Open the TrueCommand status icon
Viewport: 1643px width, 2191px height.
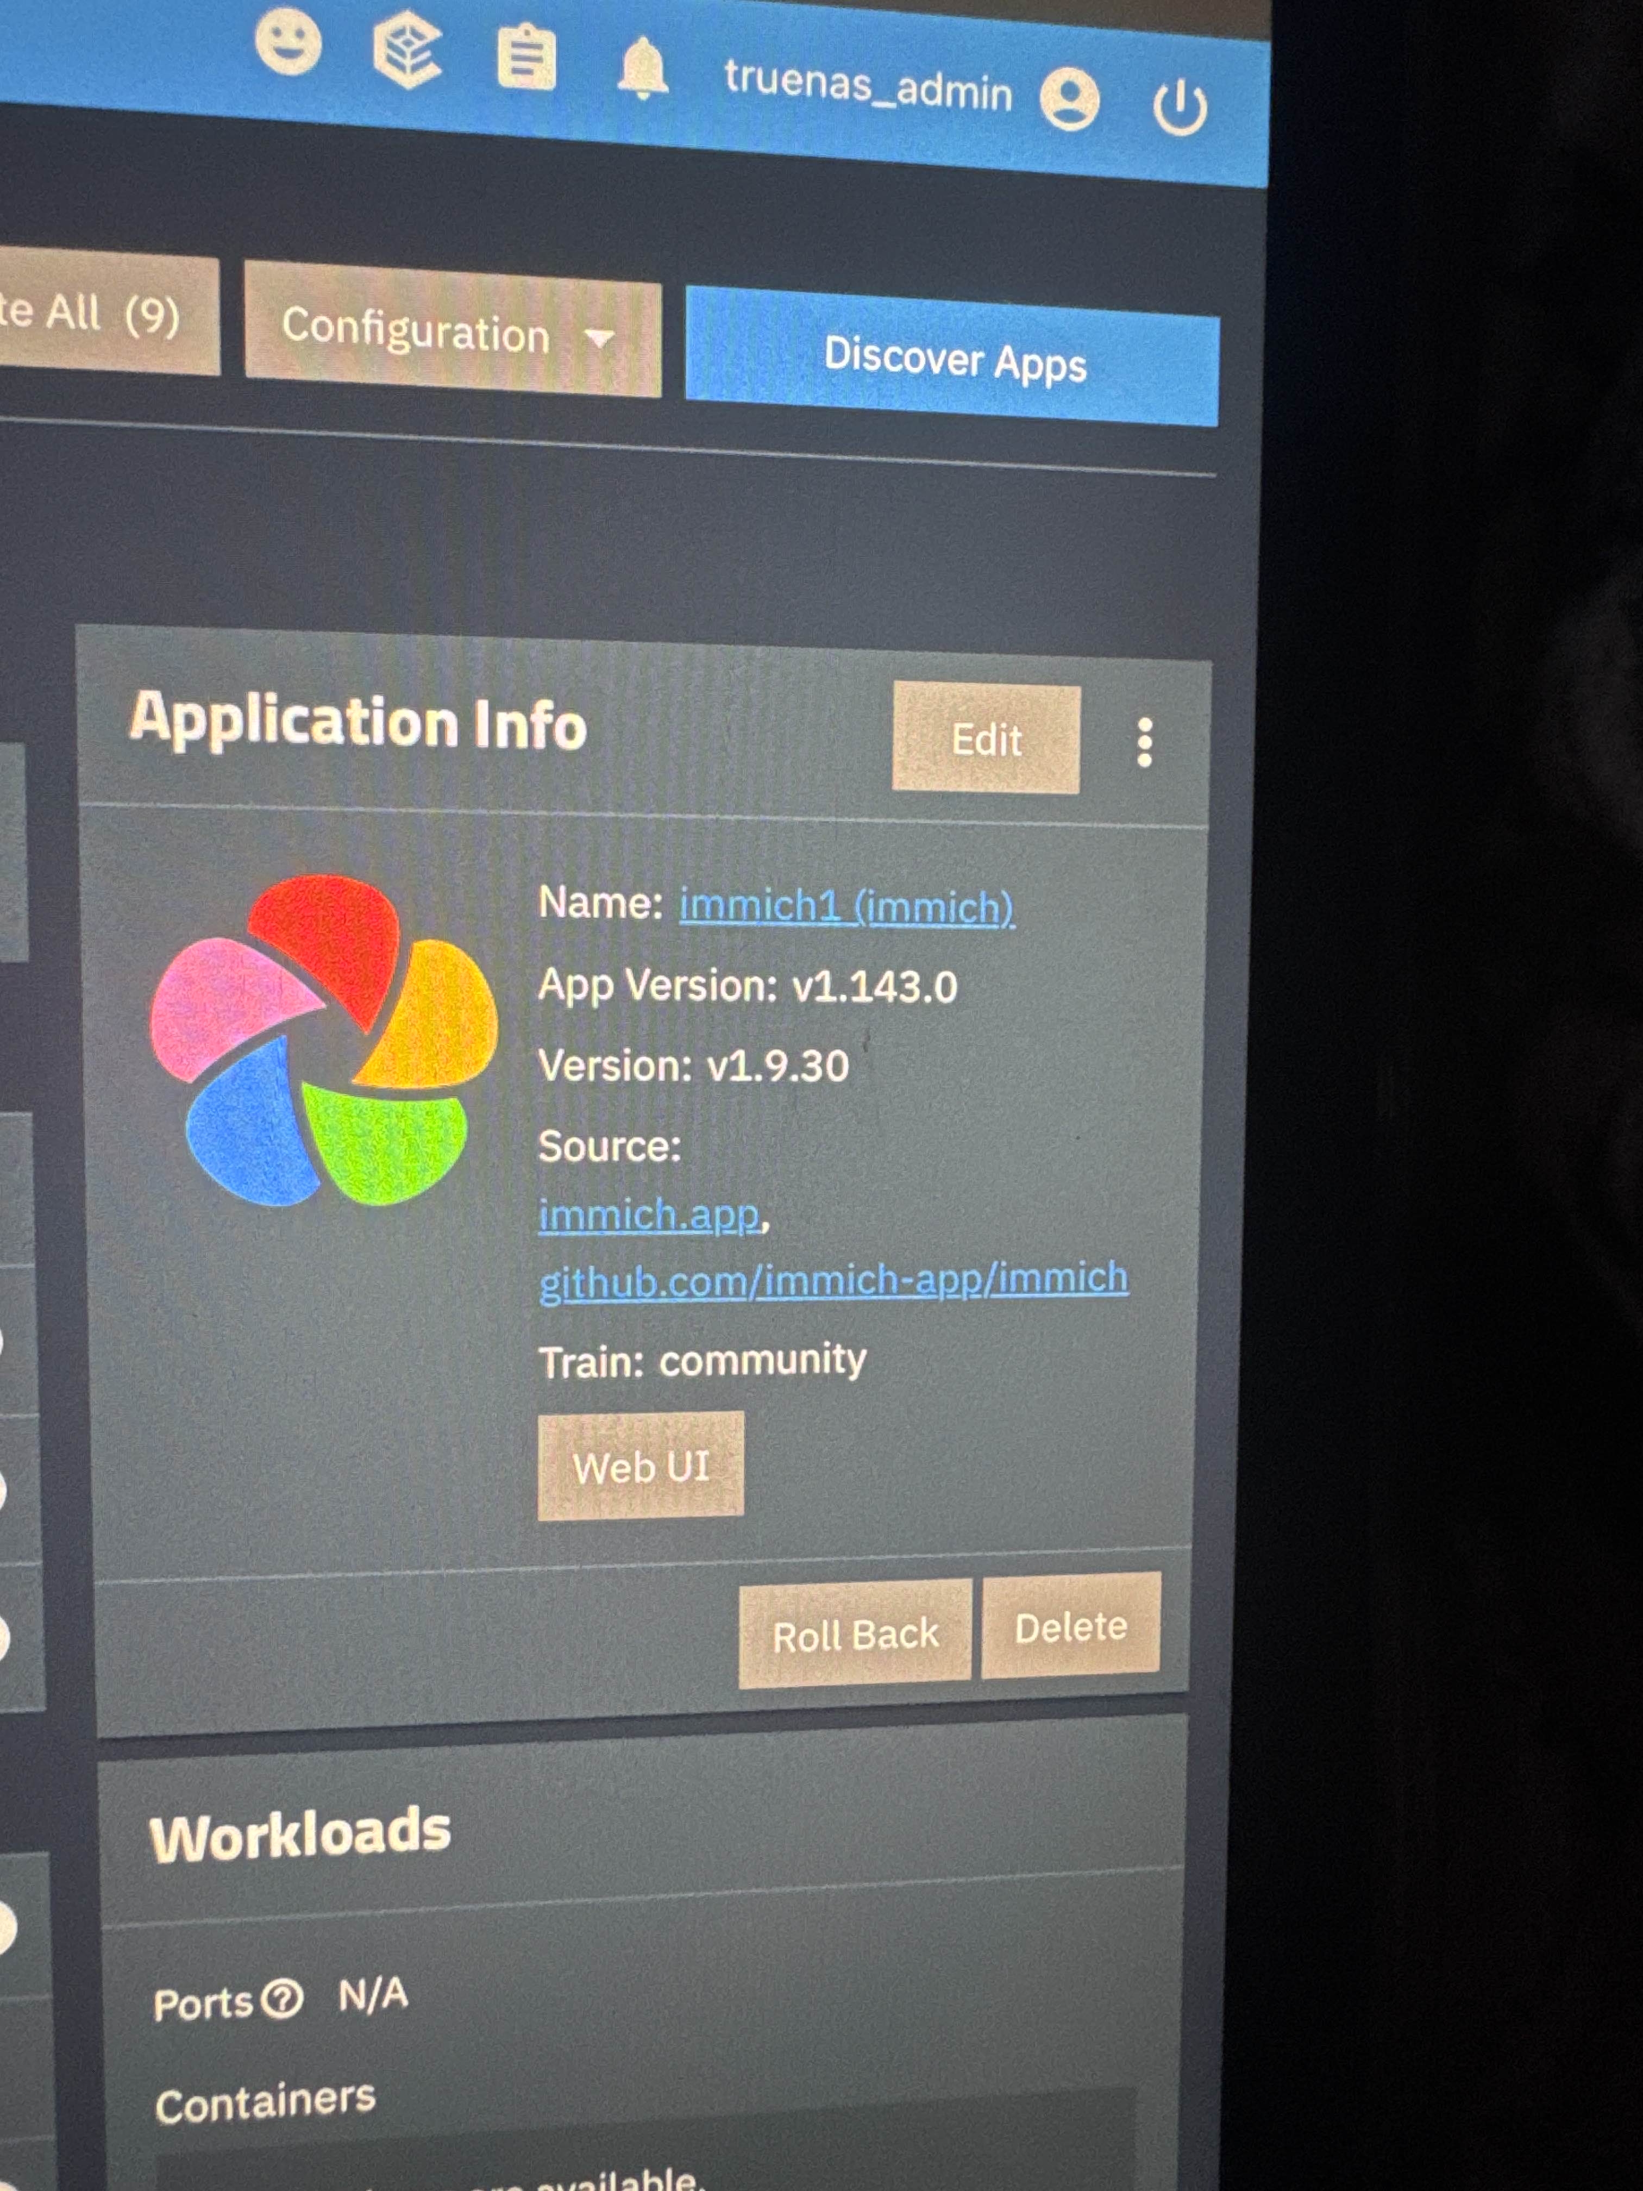tap(407, 53)
